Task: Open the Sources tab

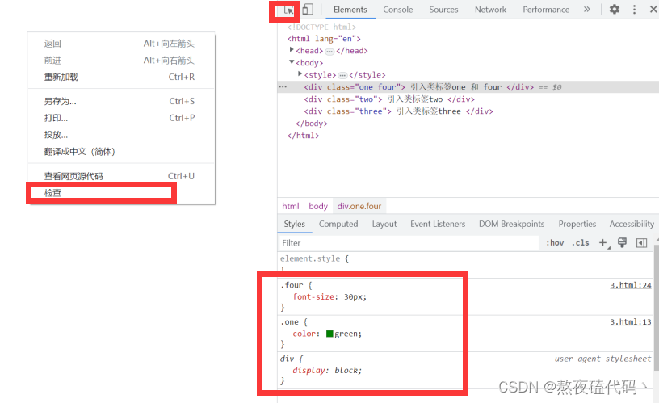Action: point(443,10)
